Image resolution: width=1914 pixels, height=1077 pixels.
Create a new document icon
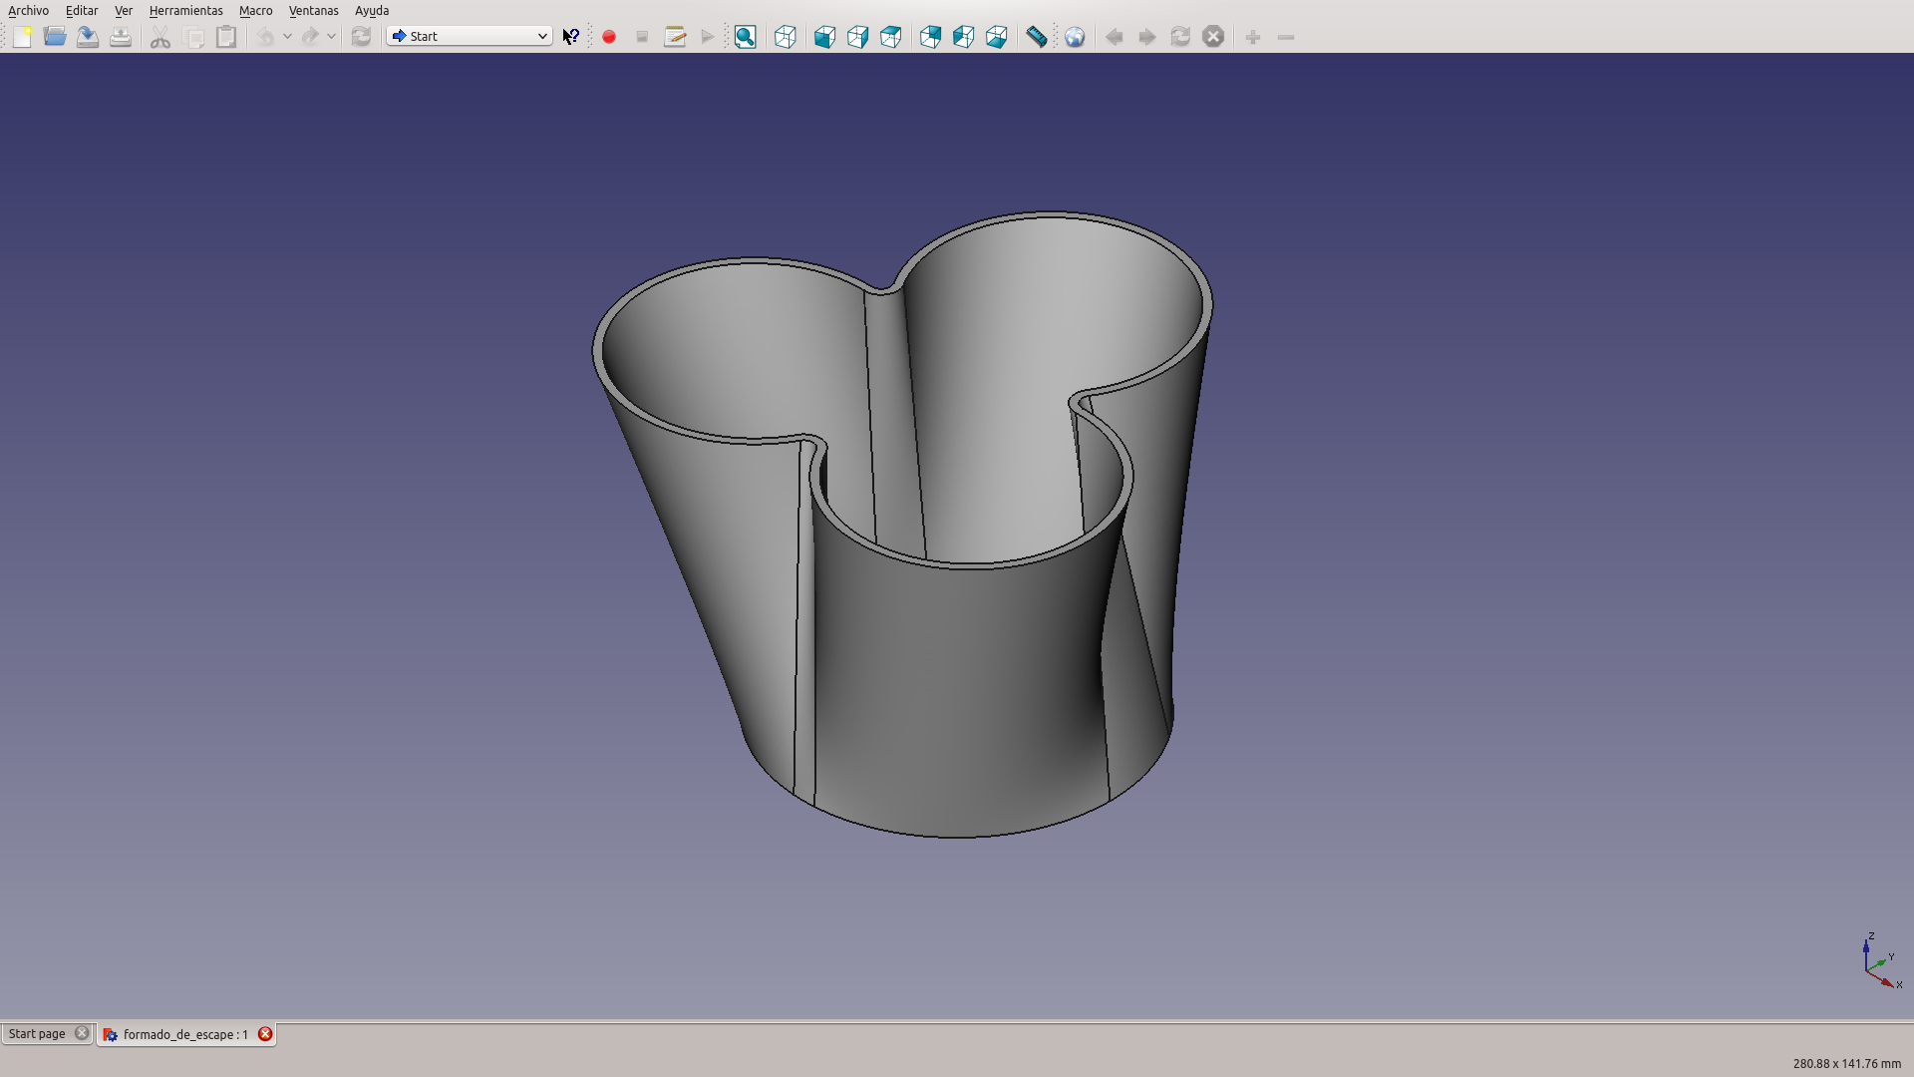[22, 37]
